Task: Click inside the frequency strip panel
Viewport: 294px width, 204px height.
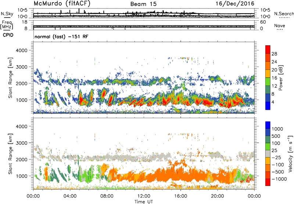Action: coord(144,25)
